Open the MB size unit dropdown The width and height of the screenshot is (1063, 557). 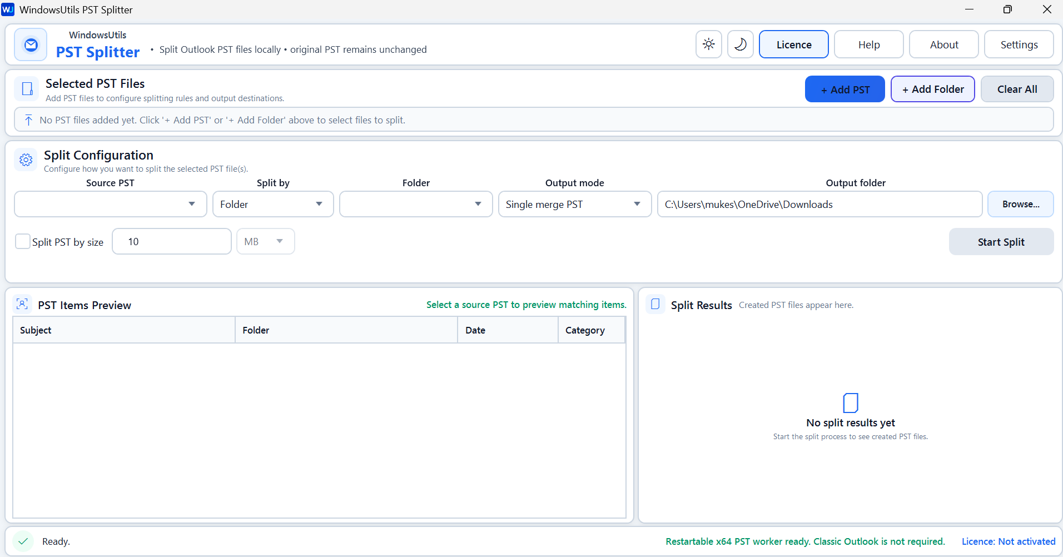266,241
